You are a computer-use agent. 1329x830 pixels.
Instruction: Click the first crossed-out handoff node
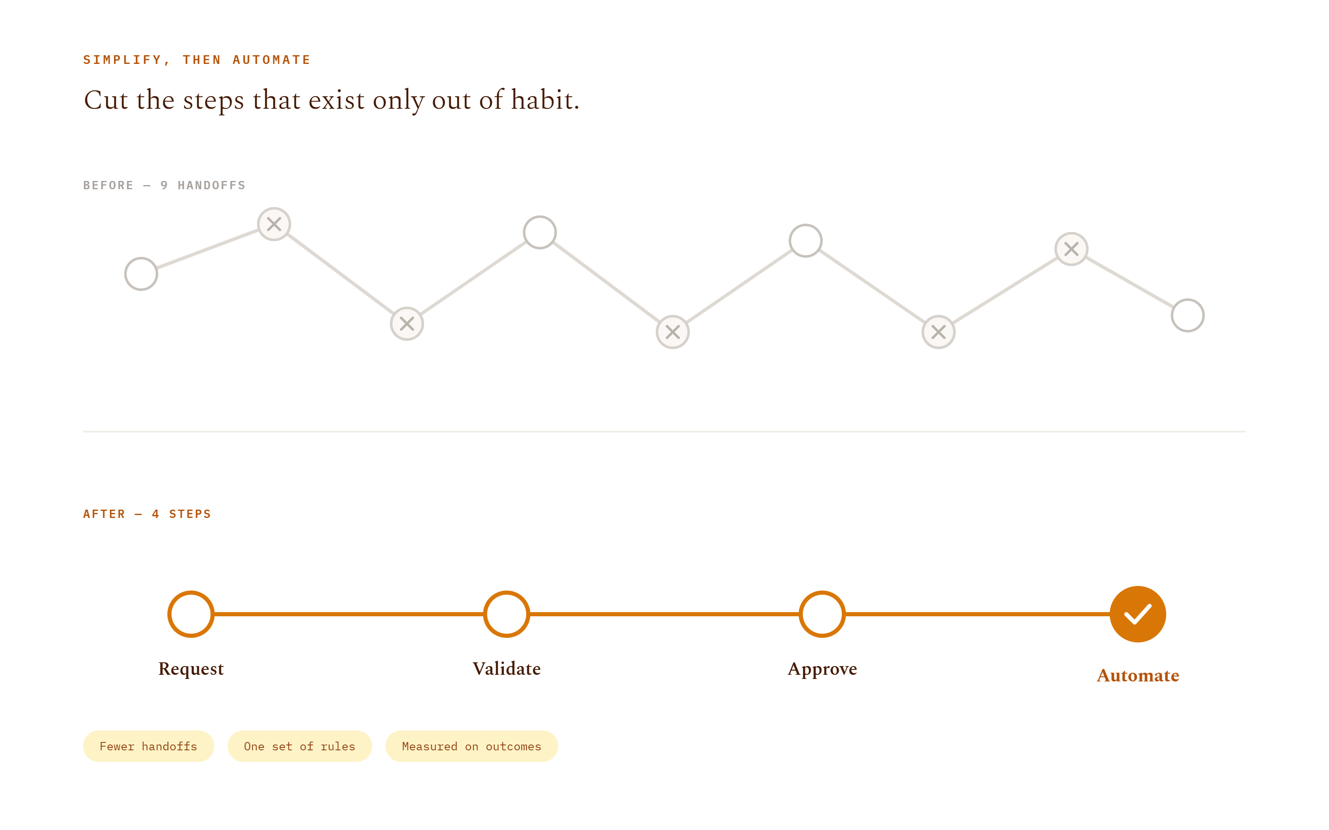pos(274,224)
